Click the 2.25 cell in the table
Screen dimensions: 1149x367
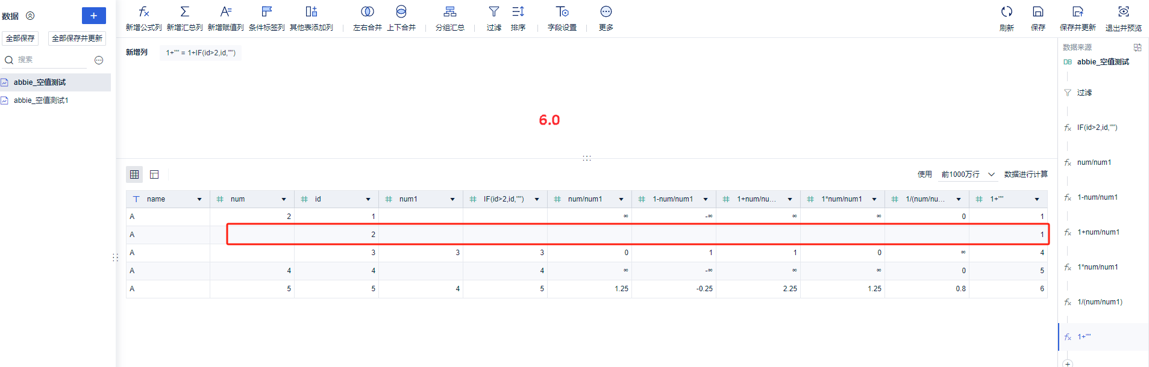tap(758, 289)
